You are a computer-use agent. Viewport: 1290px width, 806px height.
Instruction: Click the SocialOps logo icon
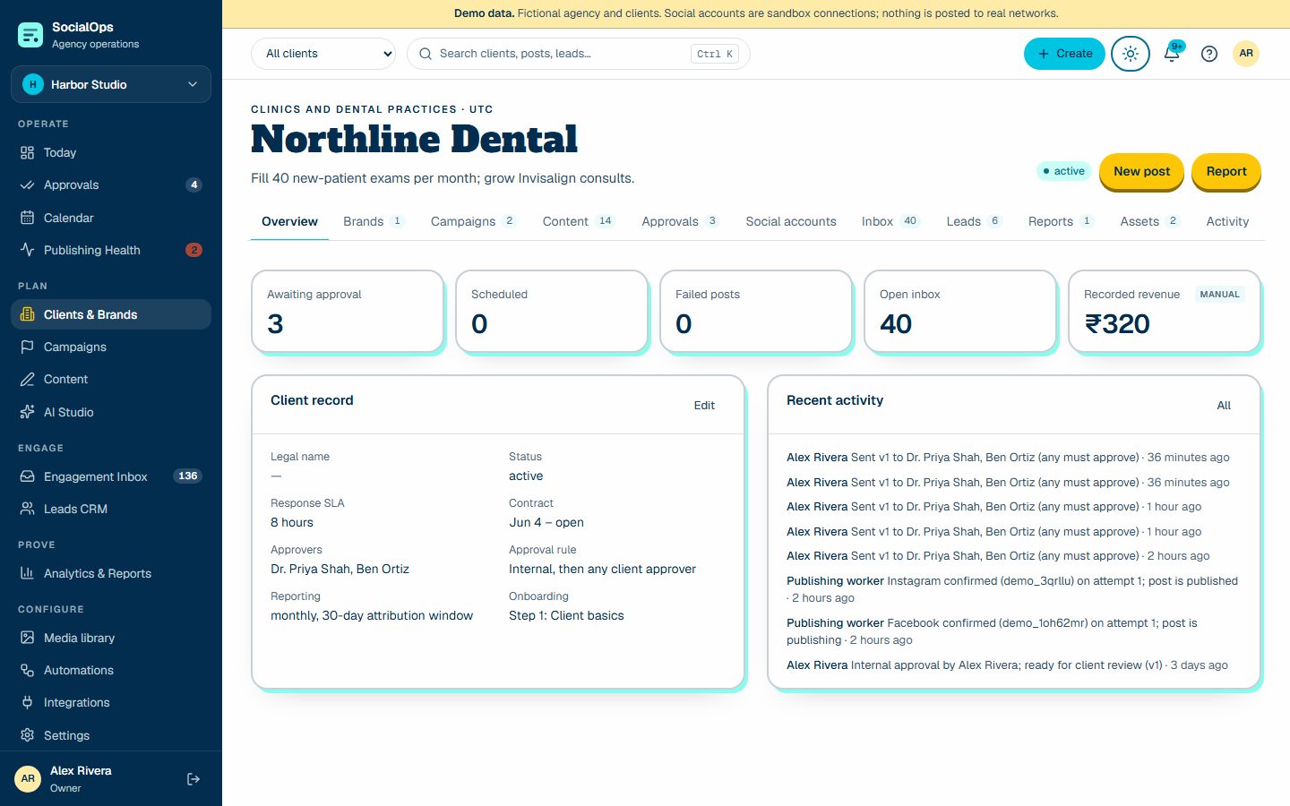click(x=30, y=35)
